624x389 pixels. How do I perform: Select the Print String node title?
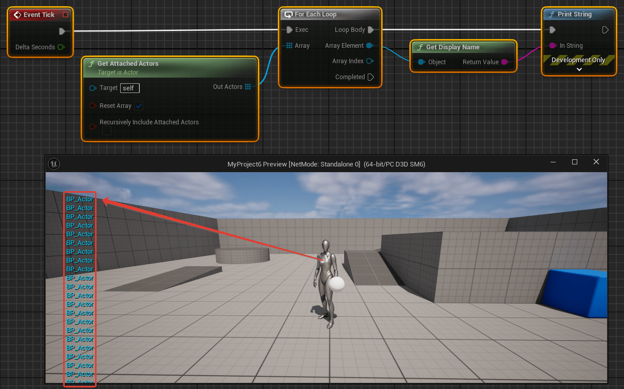pos(575,14)
